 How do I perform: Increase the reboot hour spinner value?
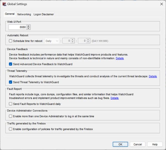(73, 40)
